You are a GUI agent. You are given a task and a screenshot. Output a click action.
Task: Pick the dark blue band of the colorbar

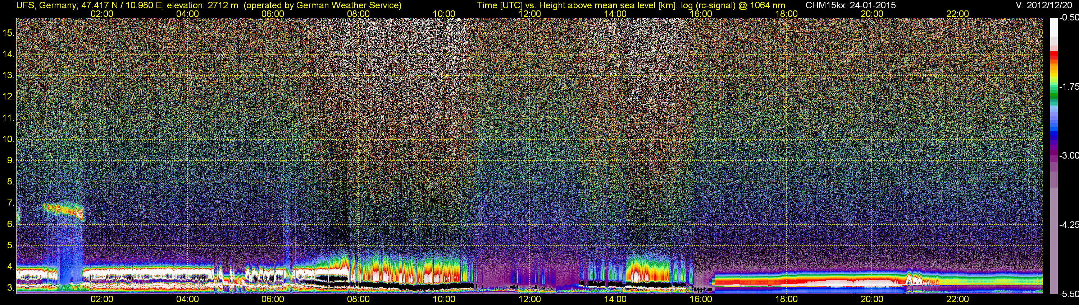pyautogui.click(x=1053, y=136)
